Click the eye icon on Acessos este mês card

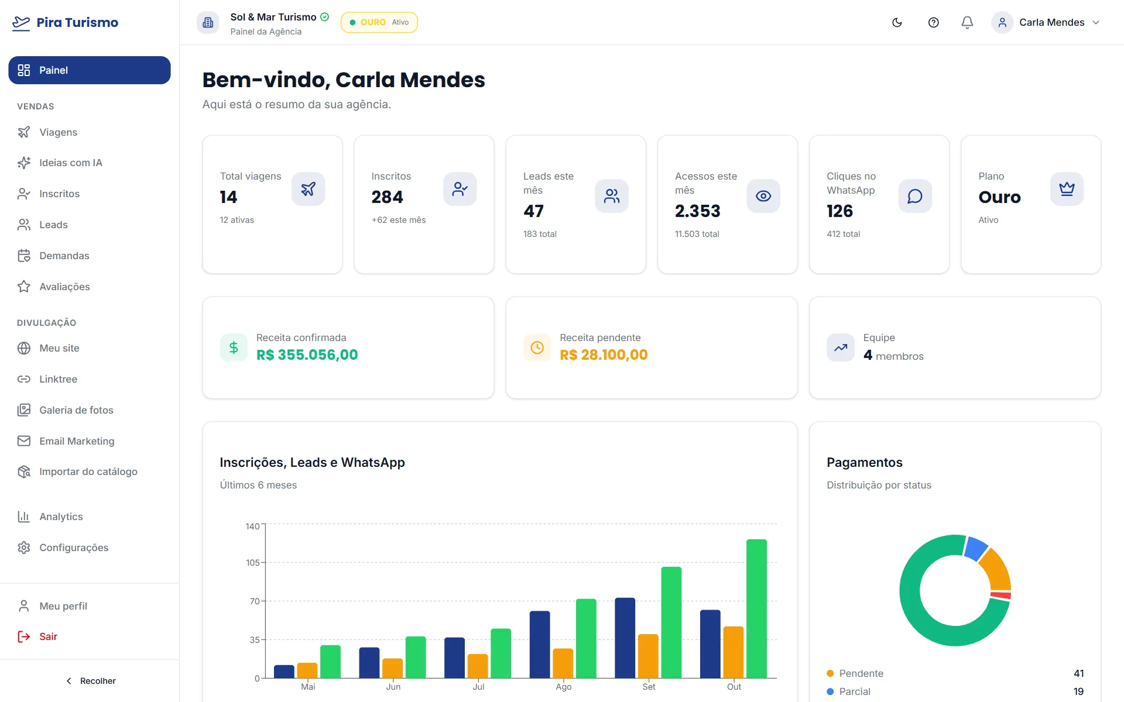click(763, 196)
